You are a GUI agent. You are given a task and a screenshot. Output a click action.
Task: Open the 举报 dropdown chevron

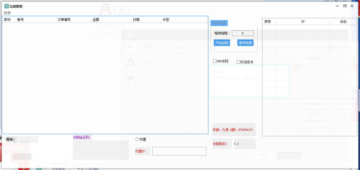(x=319, y=34)
